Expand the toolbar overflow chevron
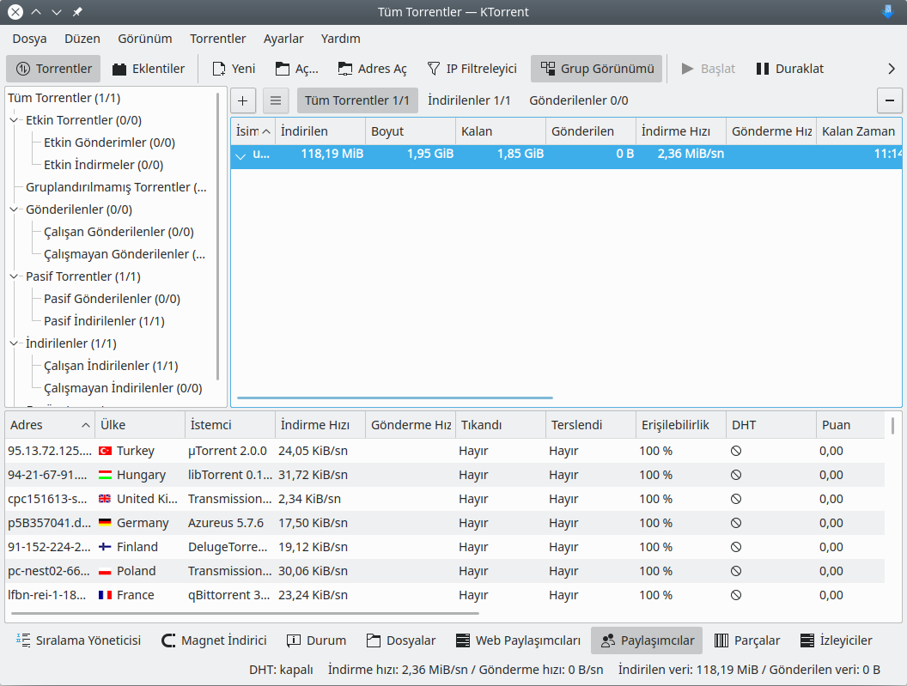The height and width of the screenshot is (686, 907). pyautogui.click(x=891, y=69)
